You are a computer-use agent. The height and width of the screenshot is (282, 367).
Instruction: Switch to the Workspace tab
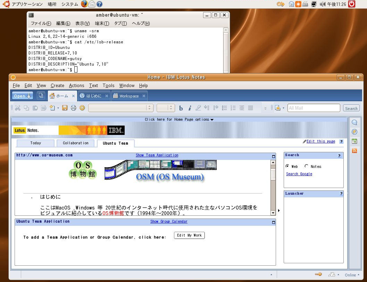[x=129, y=96]
